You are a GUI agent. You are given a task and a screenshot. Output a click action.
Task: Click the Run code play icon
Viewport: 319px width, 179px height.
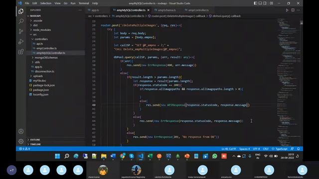point(287,10)
